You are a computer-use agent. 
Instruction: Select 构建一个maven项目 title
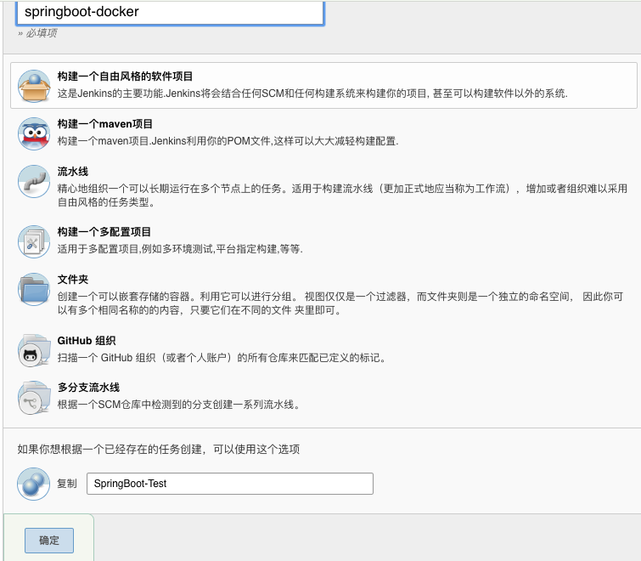[x=104, y=124]
